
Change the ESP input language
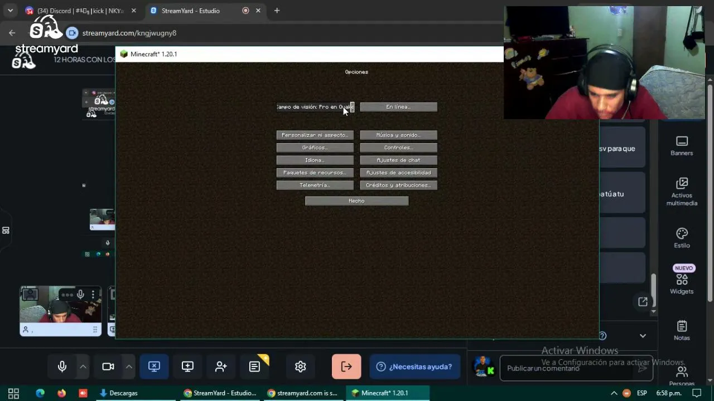642,393
